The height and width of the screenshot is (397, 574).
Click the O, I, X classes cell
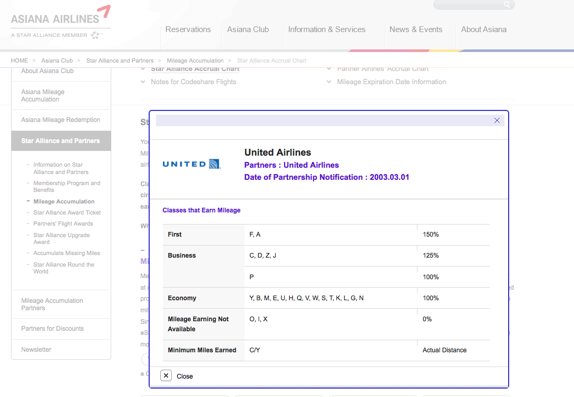258,319
